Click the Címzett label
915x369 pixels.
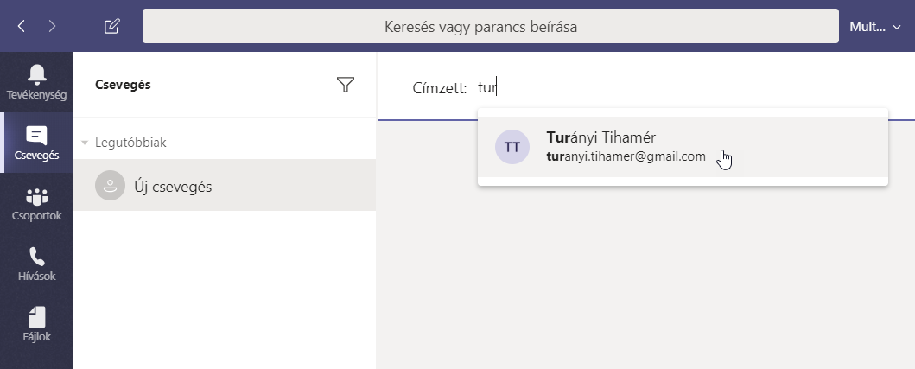click(x=441, y=87)
